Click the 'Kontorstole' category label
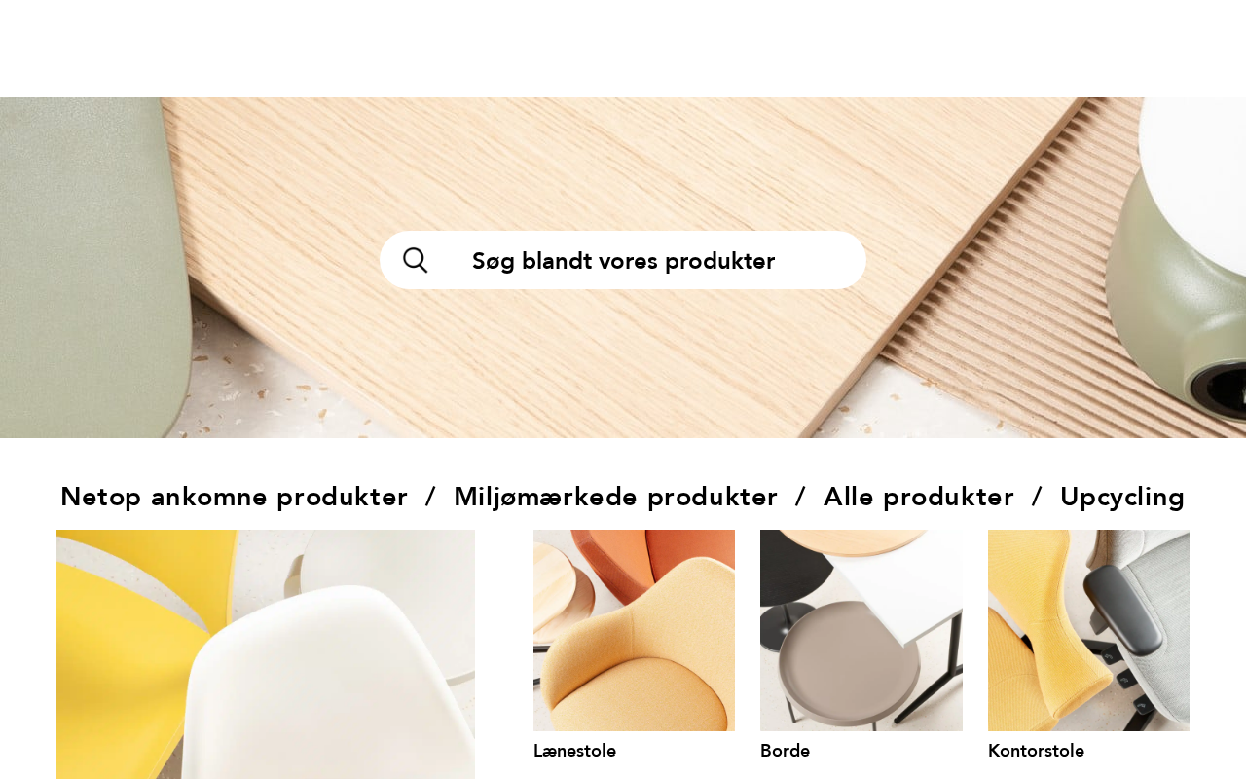The image size is (1246, 779). (1036, 751)
